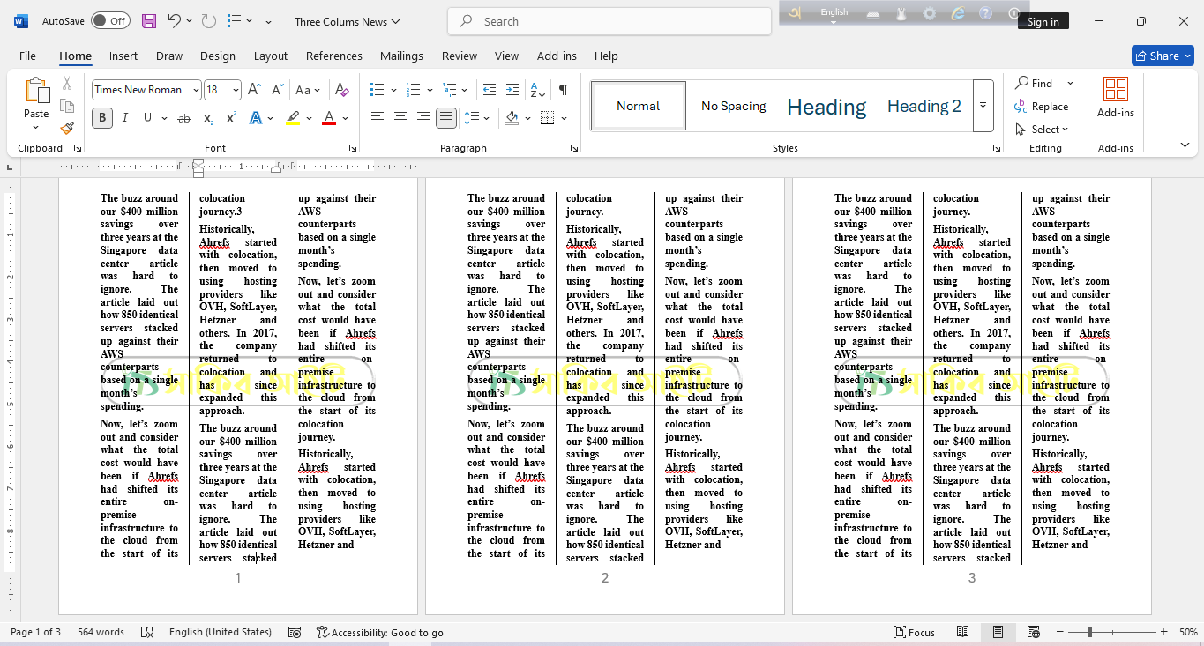Switch to the References tab
This screenshot has width=1204, height=646.
click(333, 56)
